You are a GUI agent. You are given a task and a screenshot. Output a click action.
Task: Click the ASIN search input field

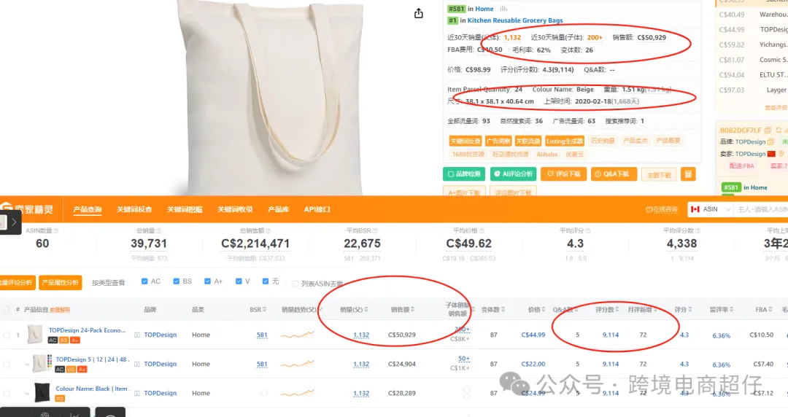click(761, 209)
